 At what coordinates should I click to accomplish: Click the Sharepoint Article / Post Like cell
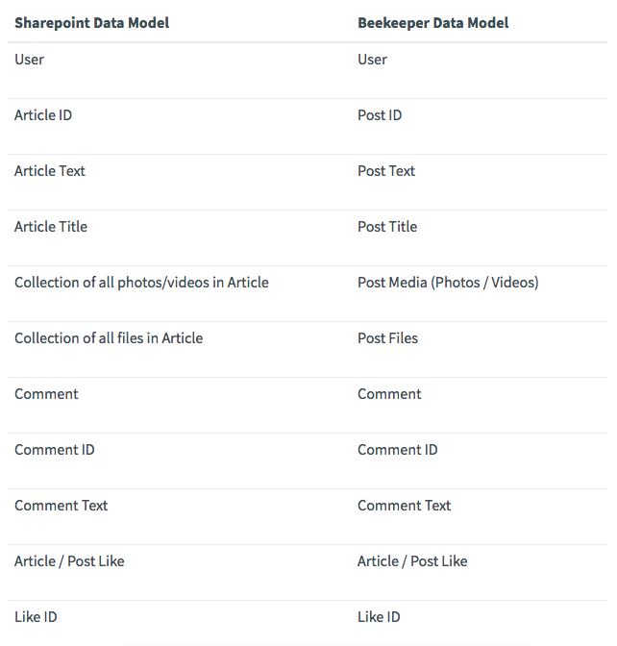(69, 561)
